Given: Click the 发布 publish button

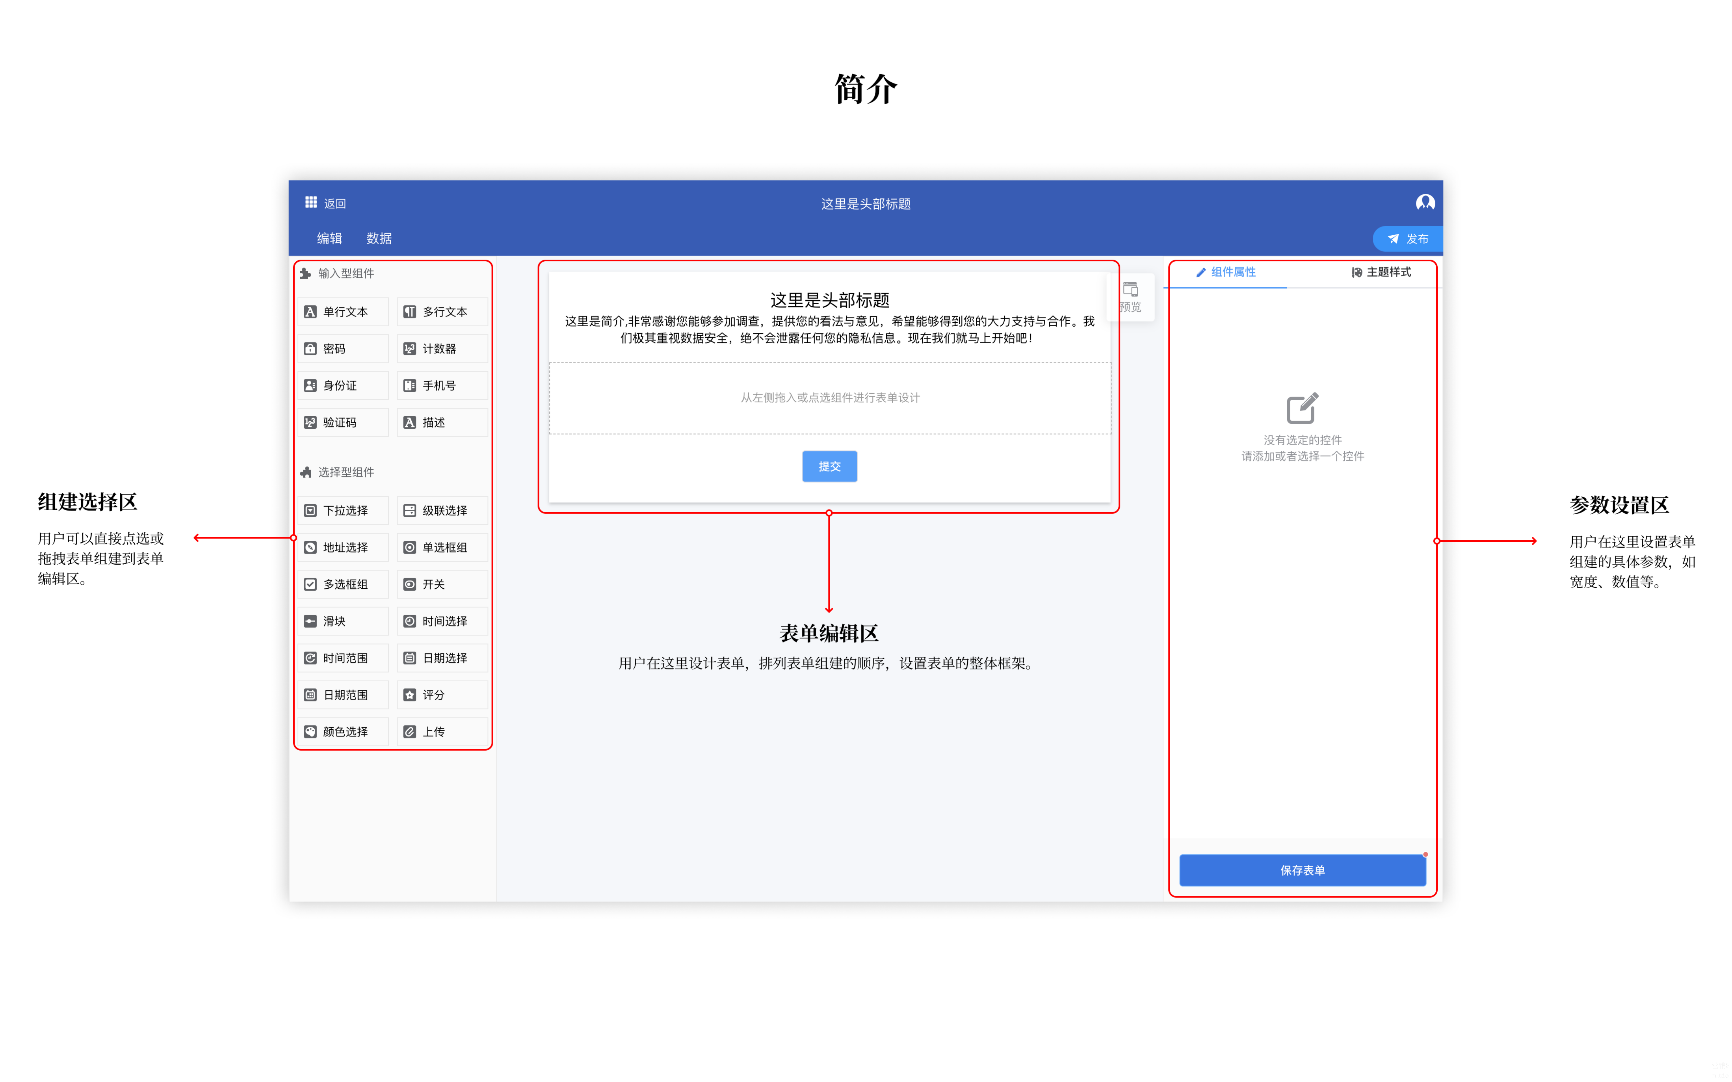Looking at the screenshot, I should coord(1407,239).
